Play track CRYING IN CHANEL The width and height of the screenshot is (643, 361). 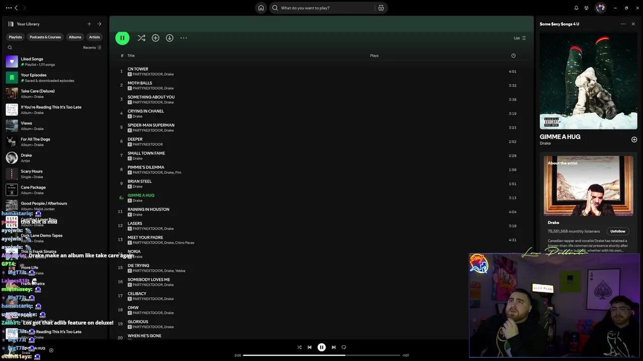click(x=321, y=113)
